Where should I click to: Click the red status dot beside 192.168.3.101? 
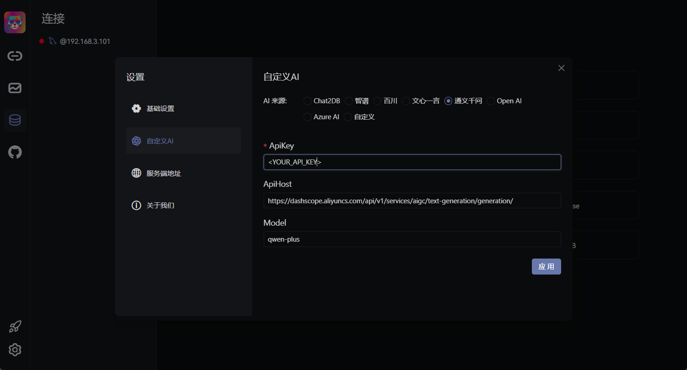click(x=42, y=41)
